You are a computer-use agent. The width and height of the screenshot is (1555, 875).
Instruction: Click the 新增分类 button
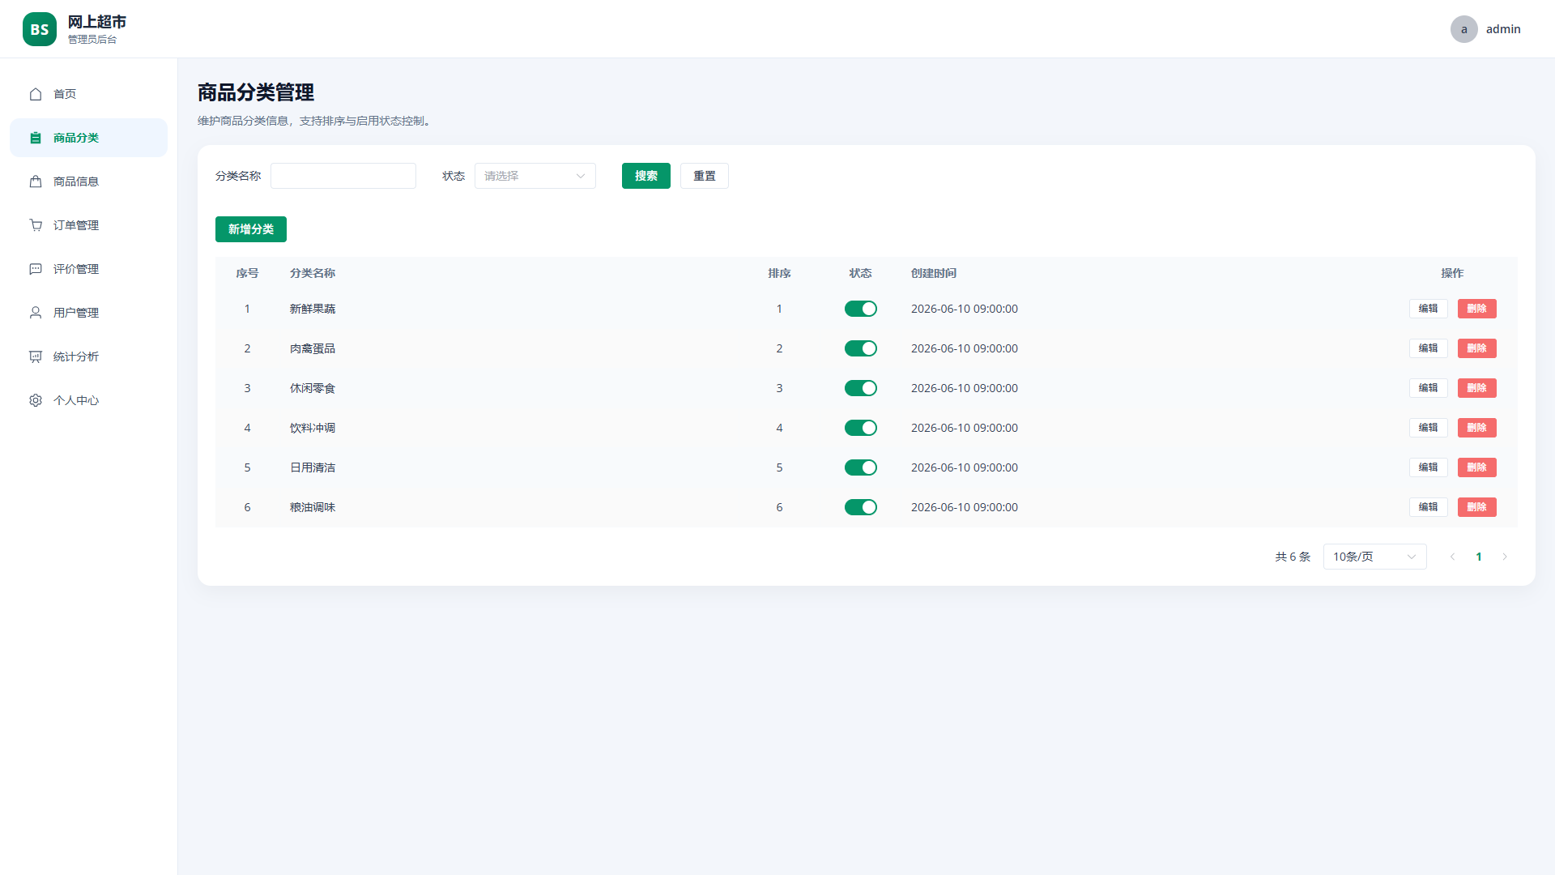[250, 229]
